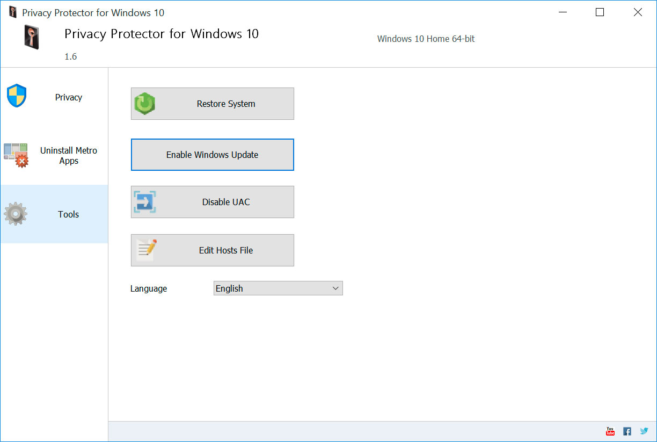Image resolution: width=657 pixels, height=442 pixels.
Task: Maximize the Privacy Protector window
Action: 600,12
